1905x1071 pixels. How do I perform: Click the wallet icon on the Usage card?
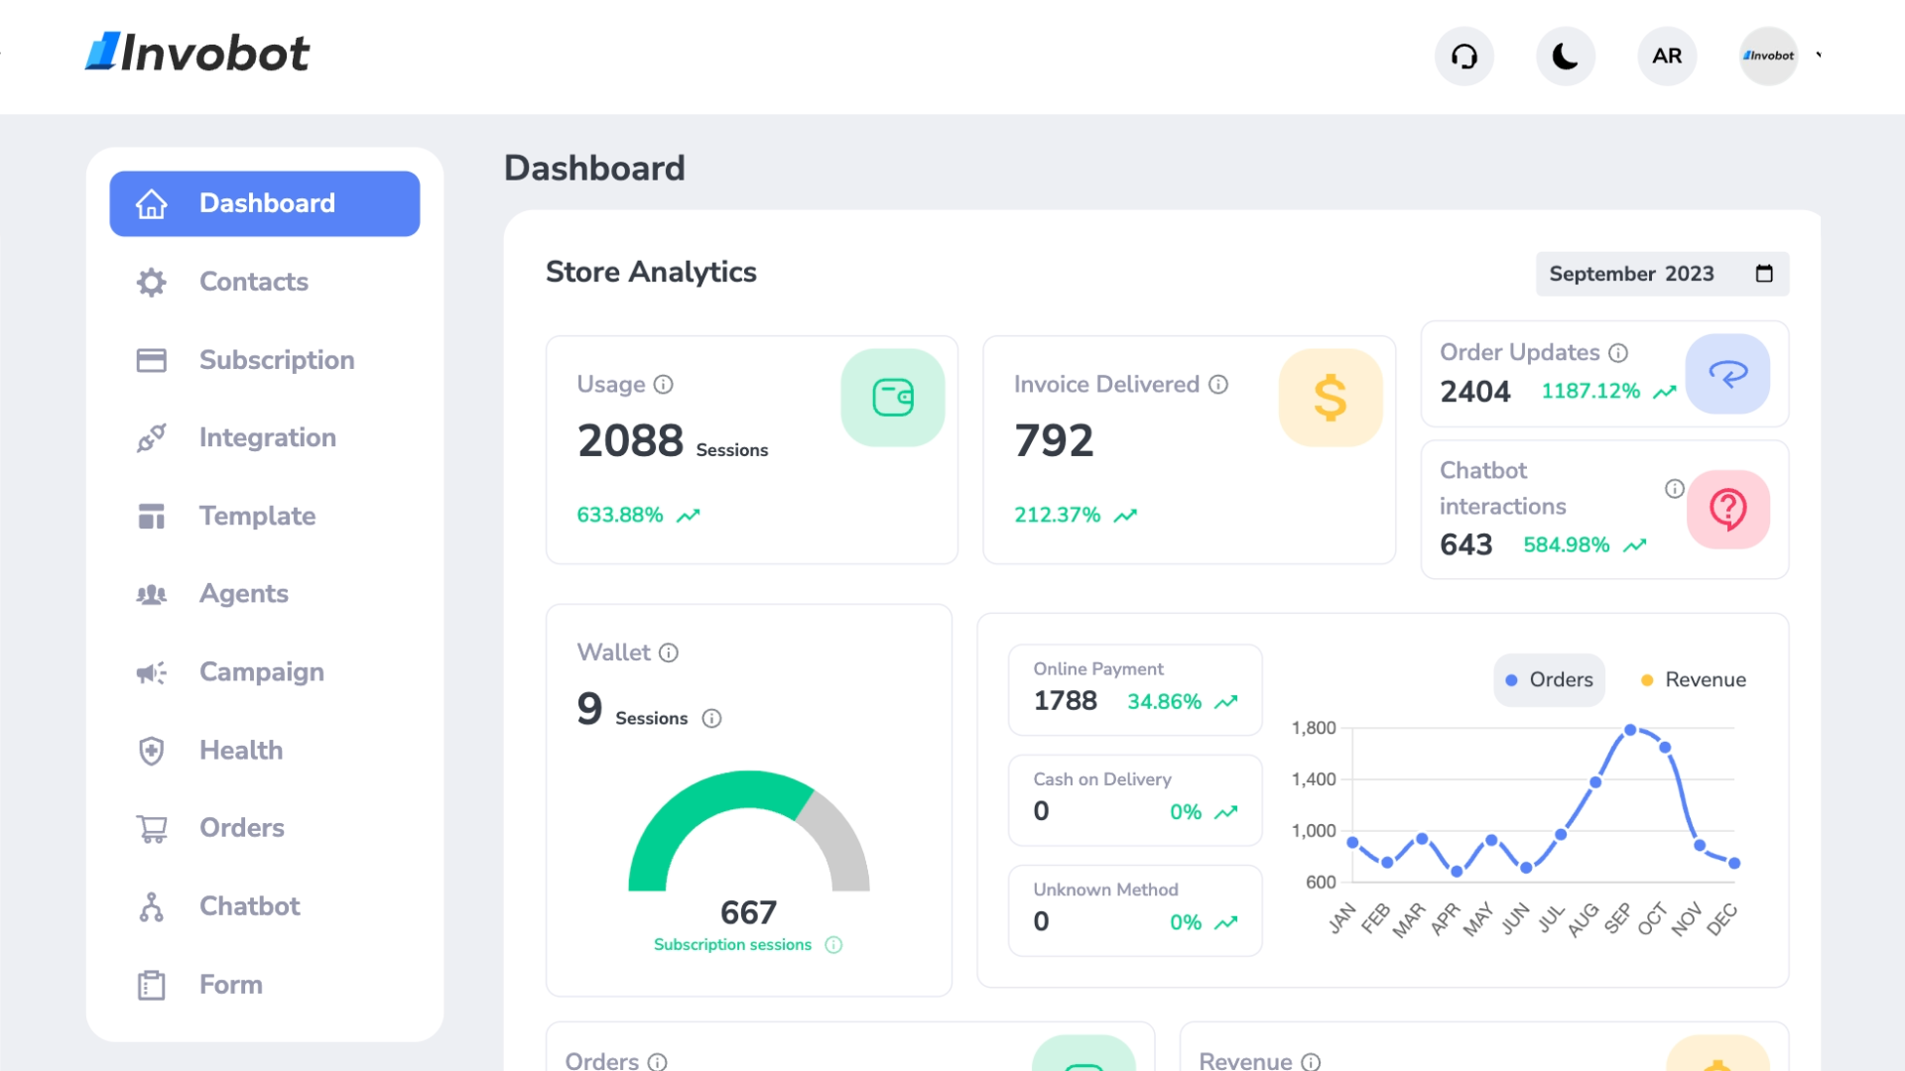pyautogui.click(x=892, y=397)
